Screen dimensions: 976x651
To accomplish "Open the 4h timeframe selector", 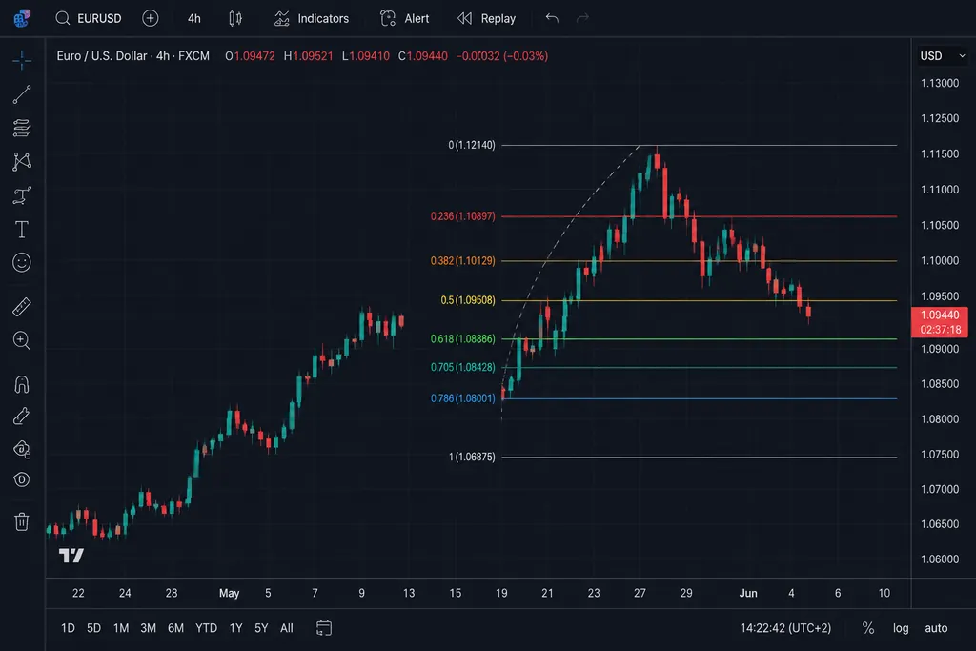I will coord(194,19).
